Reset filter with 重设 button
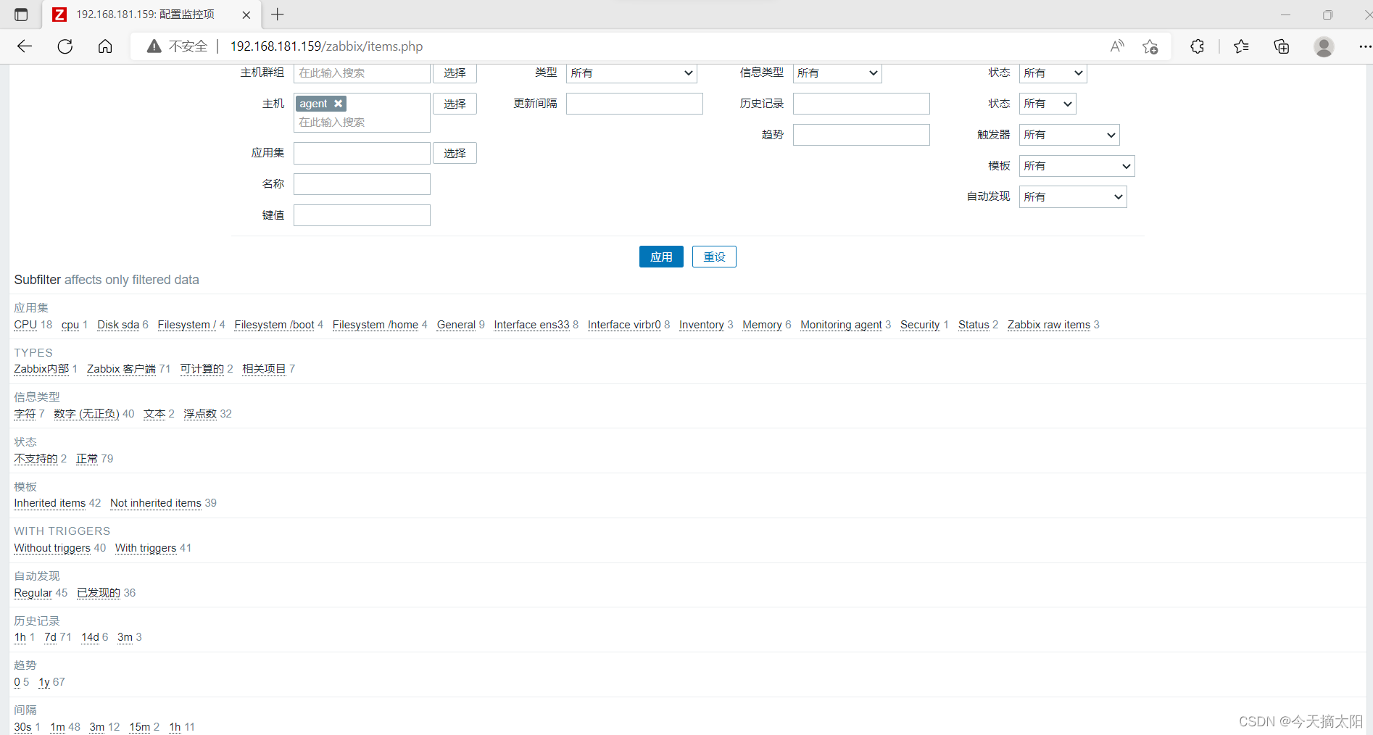 [x=714, y=257]
